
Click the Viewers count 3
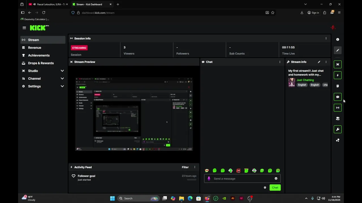124,47
